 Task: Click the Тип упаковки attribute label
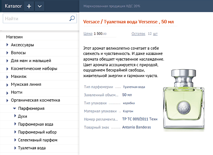[95, 103]
